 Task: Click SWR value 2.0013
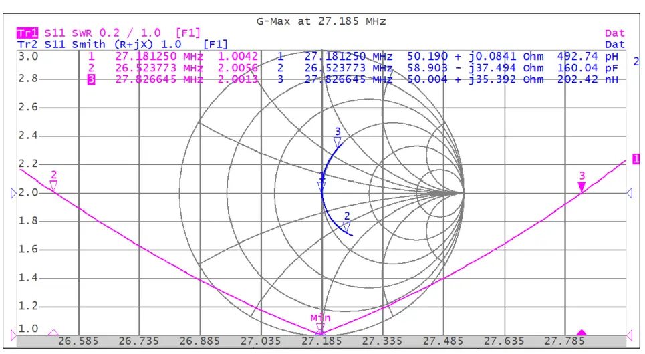[x=238, y=79]
